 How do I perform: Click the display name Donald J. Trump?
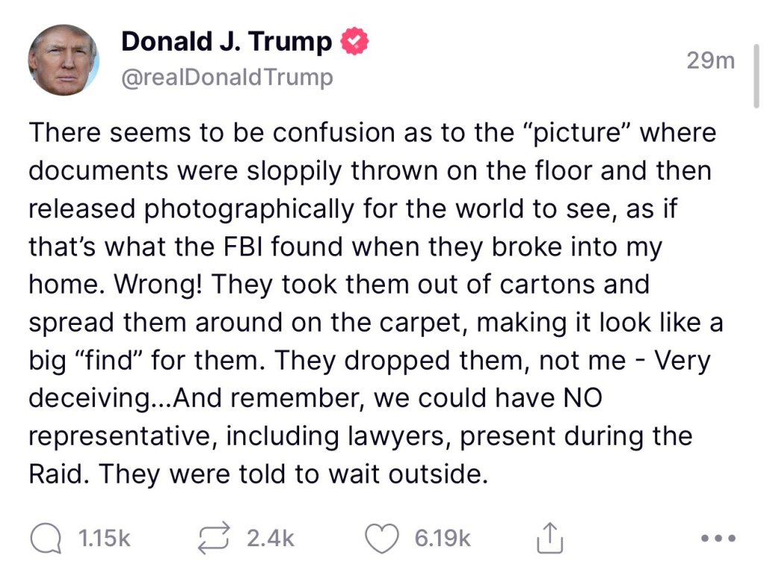(226, 42)
